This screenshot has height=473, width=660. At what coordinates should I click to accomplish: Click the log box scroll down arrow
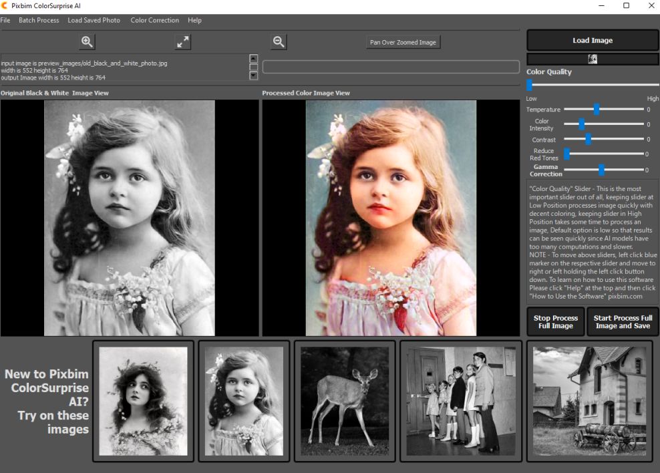(253, 75)
